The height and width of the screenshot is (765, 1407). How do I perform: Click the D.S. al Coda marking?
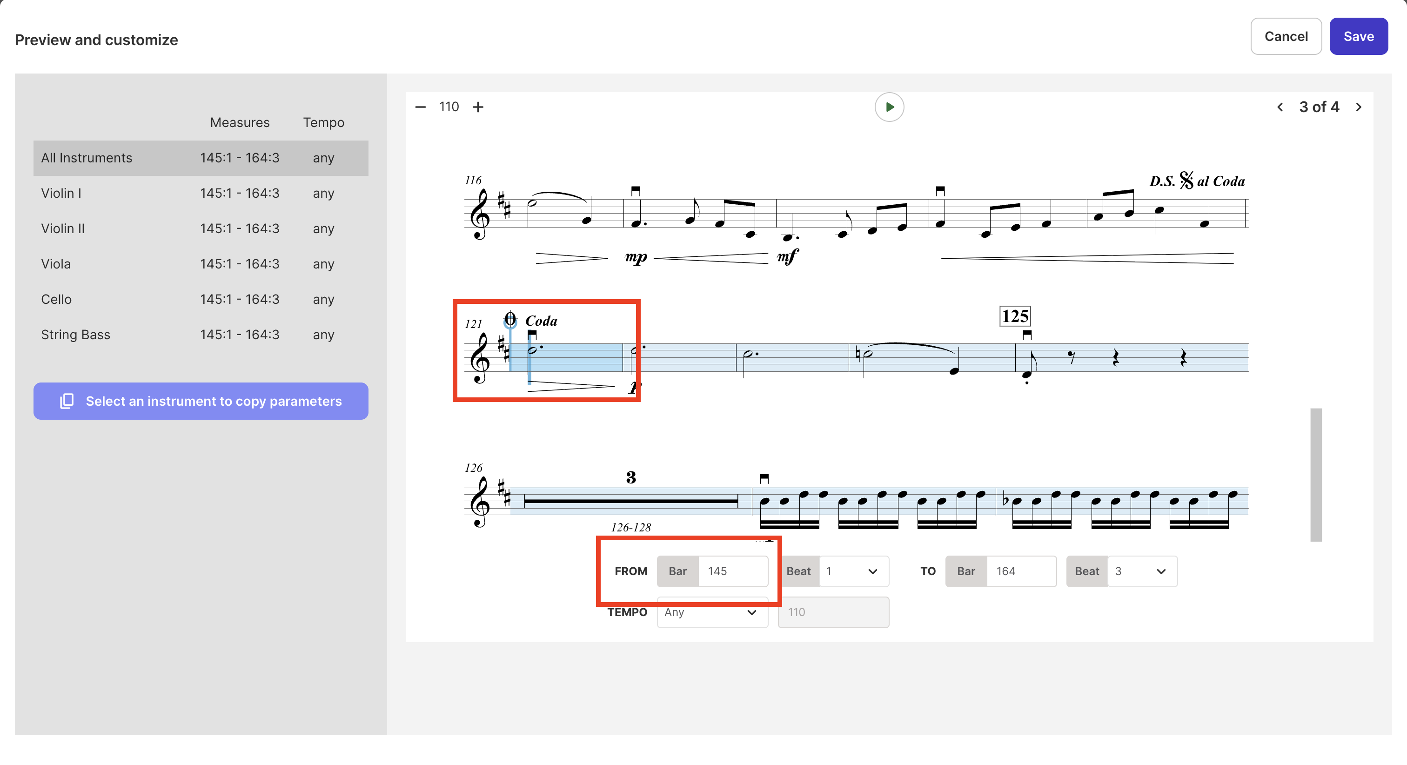coord(1197,181)
